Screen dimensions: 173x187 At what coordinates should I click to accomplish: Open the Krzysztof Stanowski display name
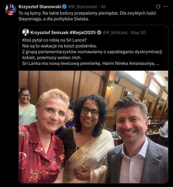click(40, 7)
